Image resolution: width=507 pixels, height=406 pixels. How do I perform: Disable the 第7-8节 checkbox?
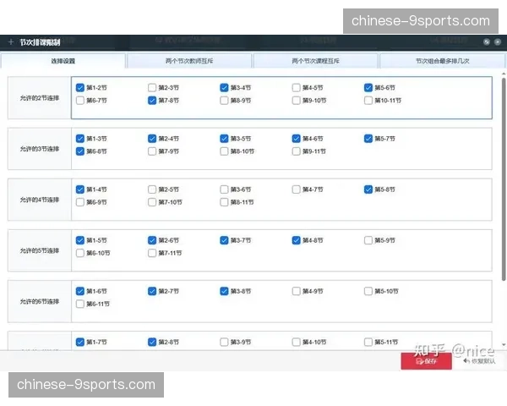[152, 100]
